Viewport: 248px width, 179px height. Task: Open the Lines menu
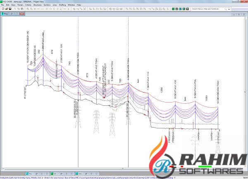pos(55,5)
